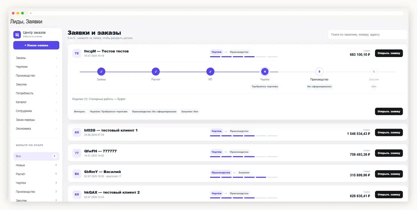Click the ТЕ avatar of Тестов тестов

click(x=77, y=53)
